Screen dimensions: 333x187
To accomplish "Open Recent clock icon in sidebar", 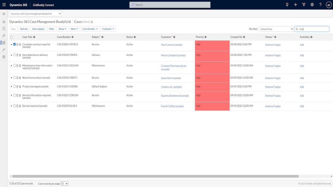I will click(4, 29).
